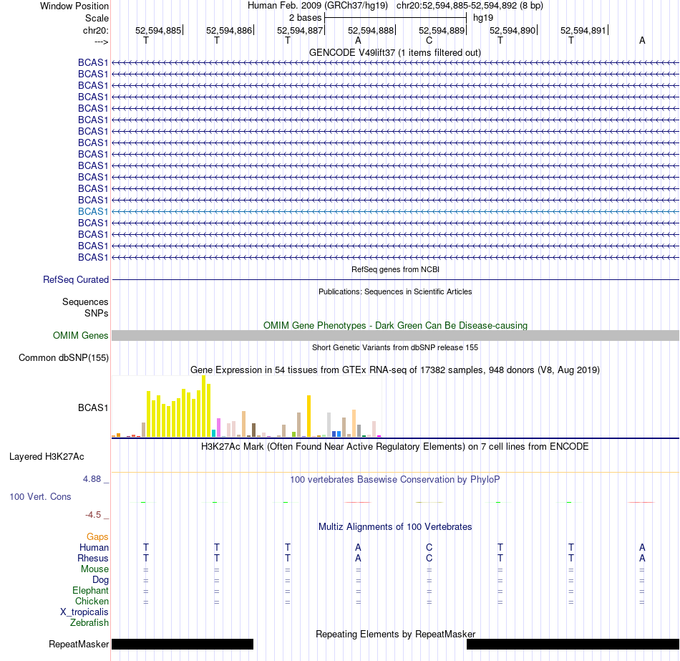Click the Human row base C in alignment
The width and height of the screenshot is (680, 661).
[x=429, y=548]
